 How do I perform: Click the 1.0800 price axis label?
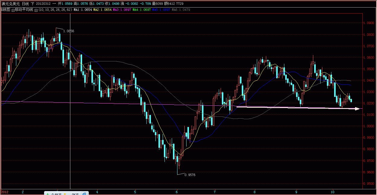369,35
